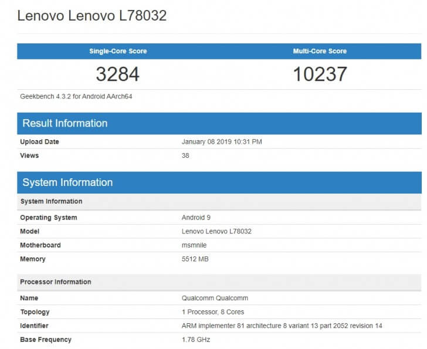Image resolution: width=427 pixels, height=349 pixels.
Task: Select the 1.78 GHz base frequency value
Action: click(x=196, y=340)
